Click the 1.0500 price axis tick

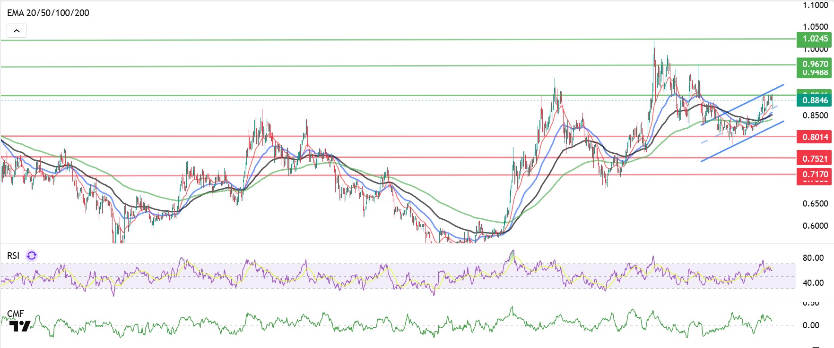click(815, 27)
